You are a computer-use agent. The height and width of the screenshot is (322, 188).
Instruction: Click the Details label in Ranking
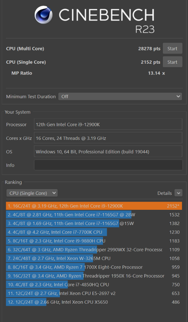coord(164,193)
